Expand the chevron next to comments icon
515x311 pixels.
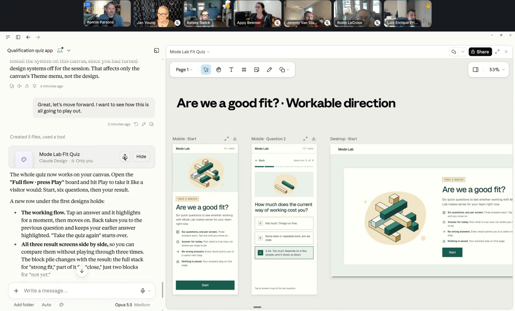pyautogui.click(x=463, y=52)
